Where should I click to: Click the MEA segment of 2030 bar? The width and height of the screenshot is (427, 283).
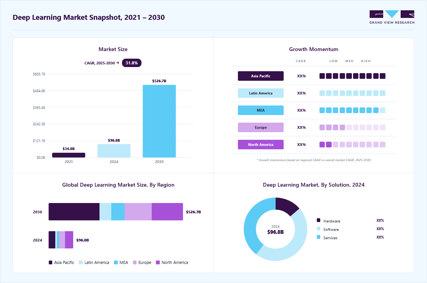(118, 212)
